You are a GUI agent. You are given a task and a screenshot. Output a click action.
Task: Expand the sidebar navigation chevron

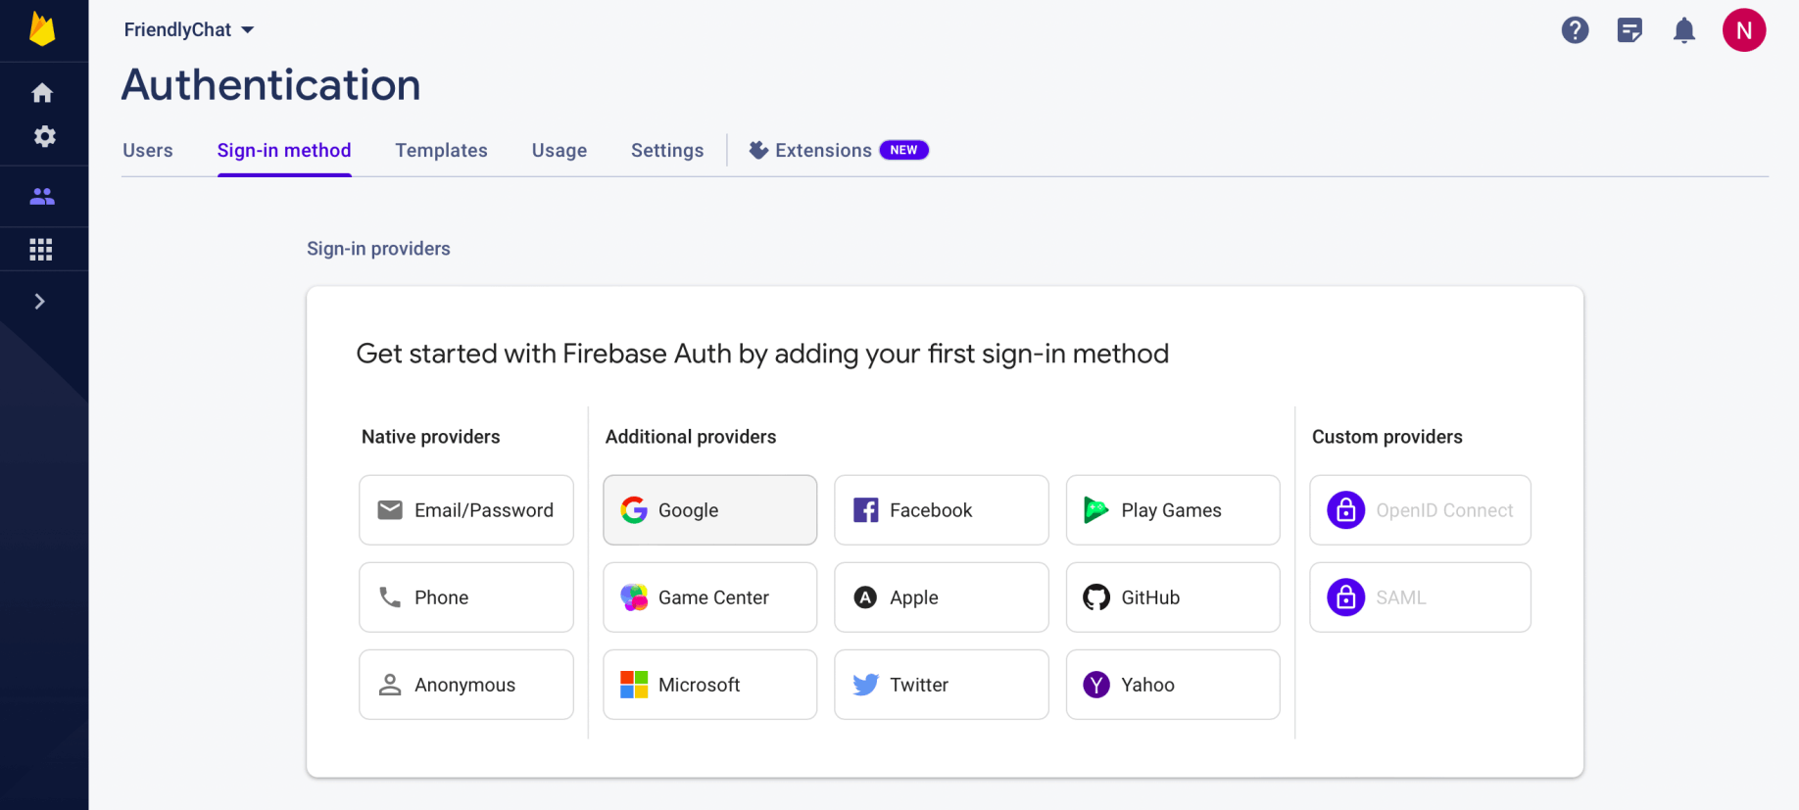[40, 302]
